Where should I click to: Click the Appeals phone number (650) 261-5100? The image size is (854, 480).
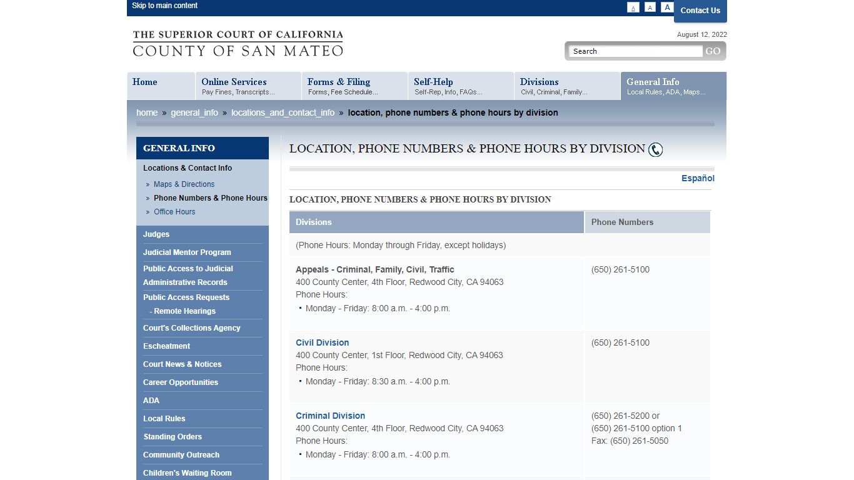620,269
